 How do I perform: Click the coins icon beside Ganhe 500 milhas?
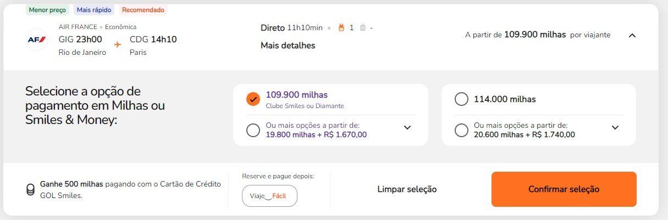pos(31,189)
